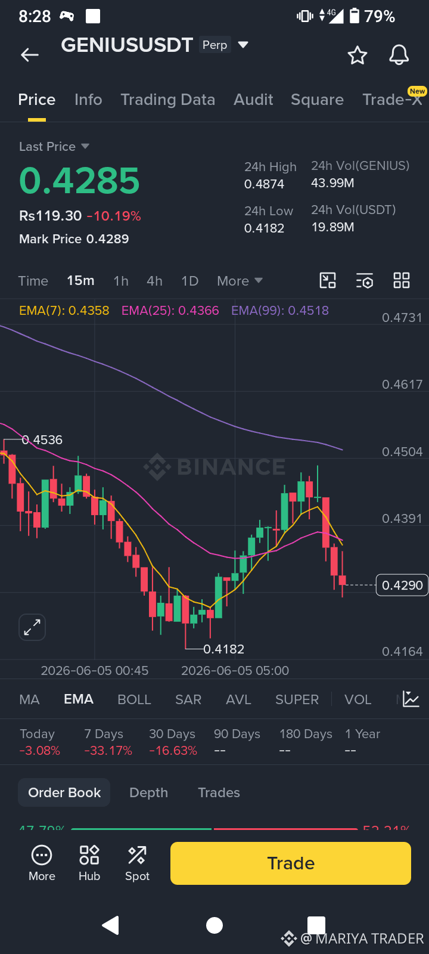This screenshot has width=429, height=954.
Task: Tap the Perp contract label
Action: tap(214, 45)
